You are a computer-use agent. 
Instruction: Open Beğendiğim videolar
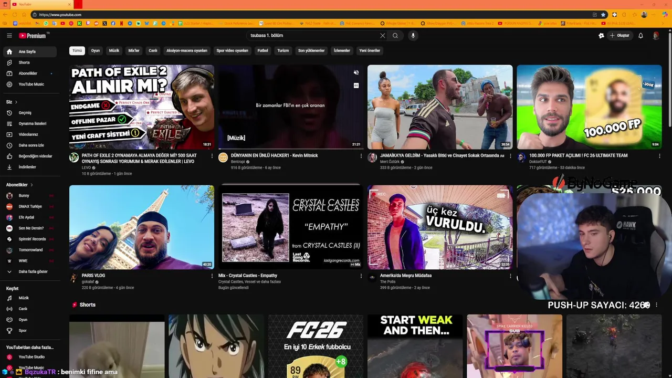click(x=29, y=156)
